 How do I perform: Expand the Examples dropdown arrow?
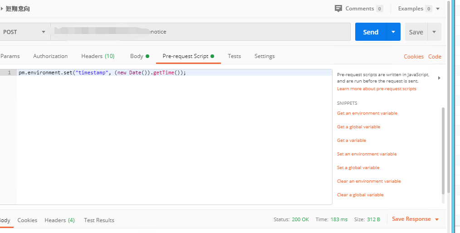click(438, 9)
